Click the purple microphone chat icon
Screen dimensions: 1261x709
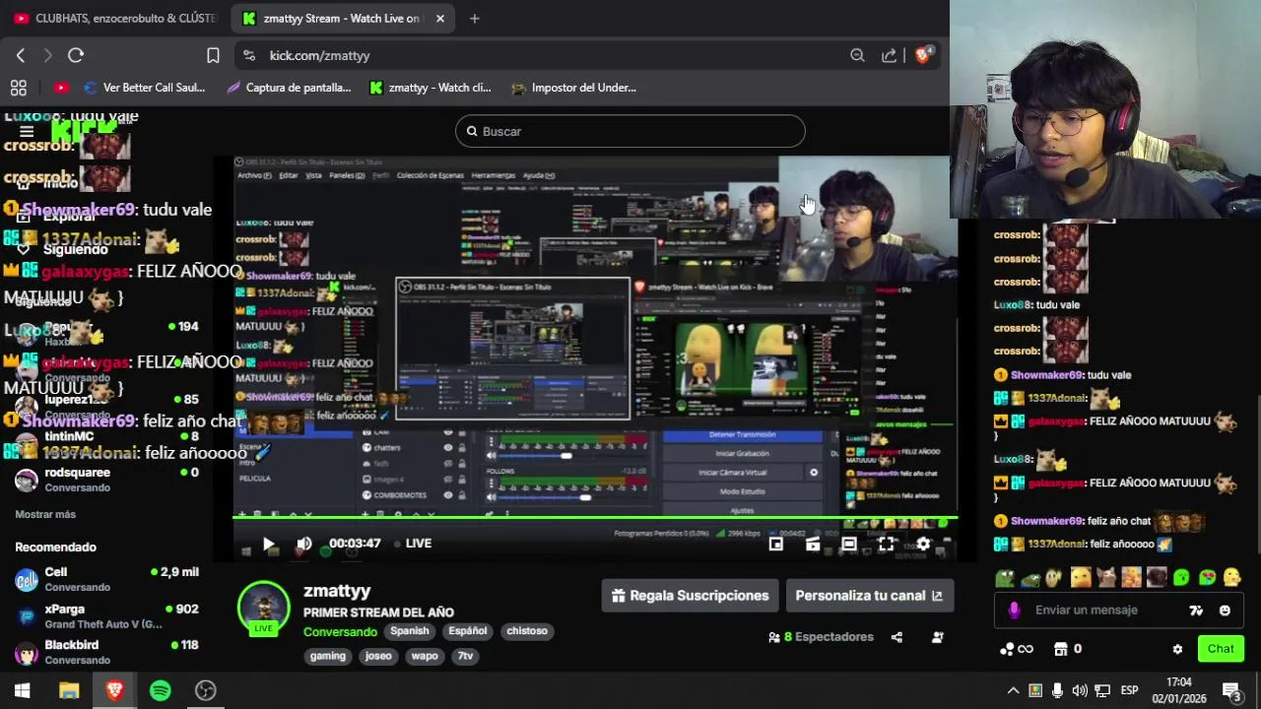1014,611
